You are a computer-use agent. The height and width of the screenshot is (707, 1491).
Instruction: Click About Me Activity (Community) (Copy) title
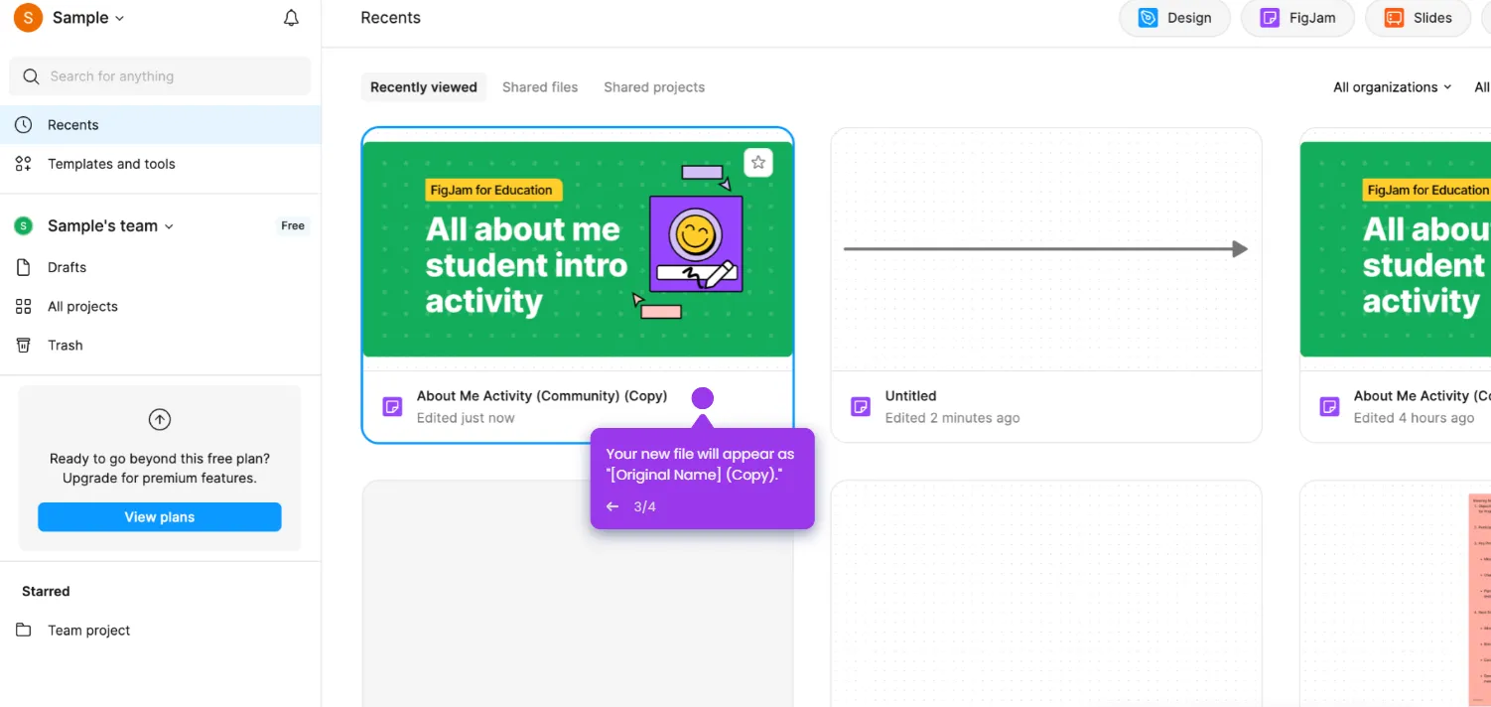[542, 395]
